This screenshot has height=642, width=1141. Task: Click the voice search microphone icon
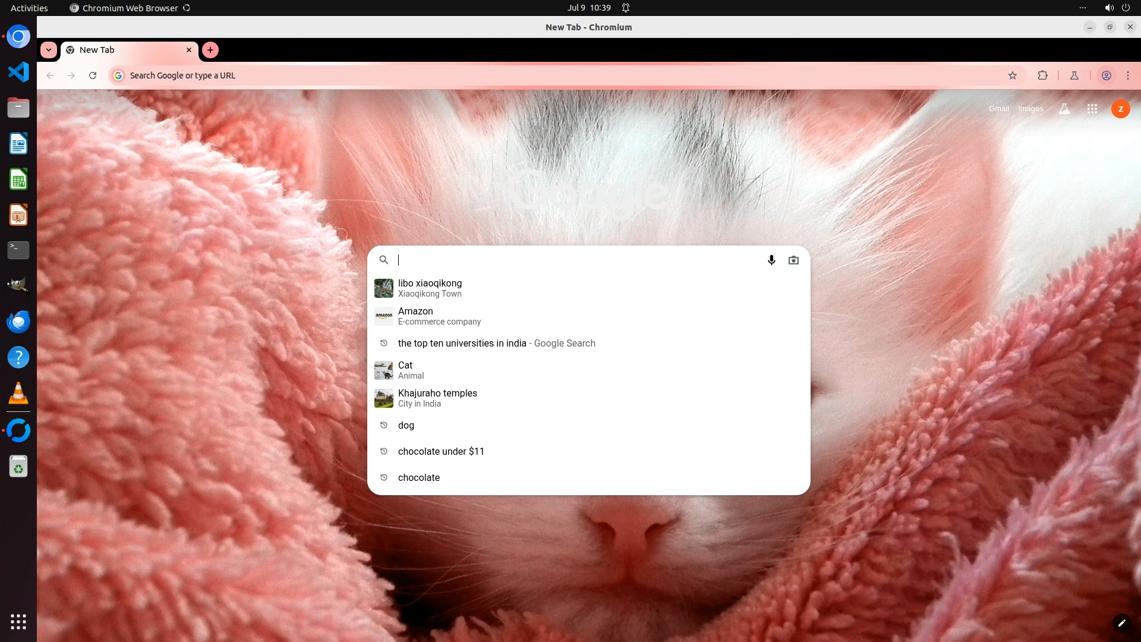771,260
